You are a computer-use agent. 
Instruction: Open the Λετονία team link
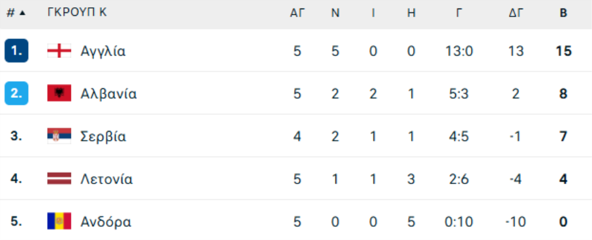(x=107, y=179)
